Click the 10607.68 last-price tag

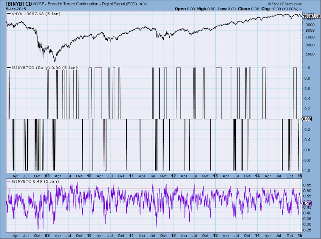[311, 16]
